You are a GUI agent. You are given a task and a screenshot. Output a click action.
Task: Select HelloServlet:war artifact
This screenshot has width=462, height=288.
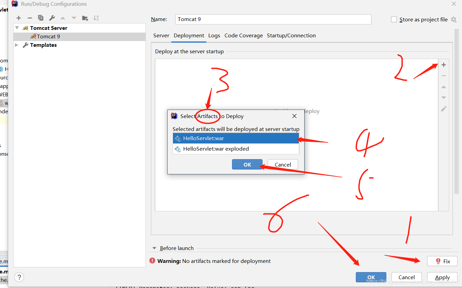pyautogui.click(x=236, y=138)
